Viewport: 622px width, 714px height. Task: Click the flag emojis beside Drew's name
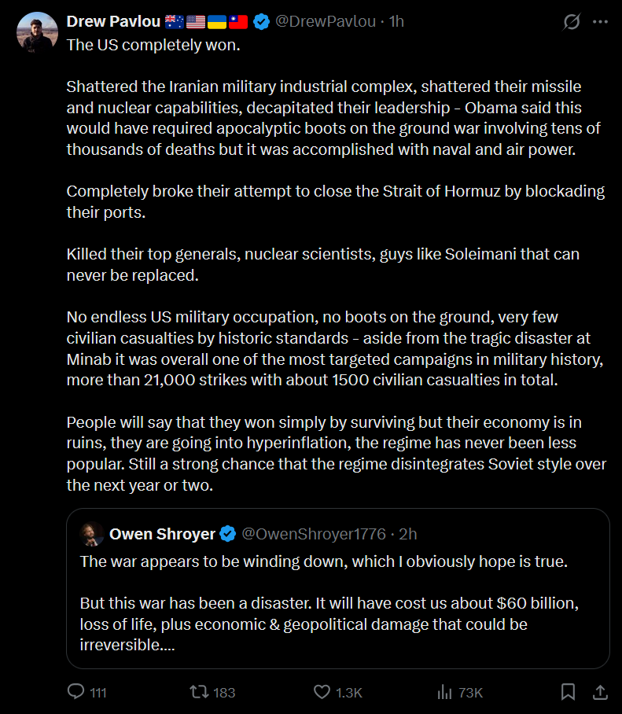206,21
